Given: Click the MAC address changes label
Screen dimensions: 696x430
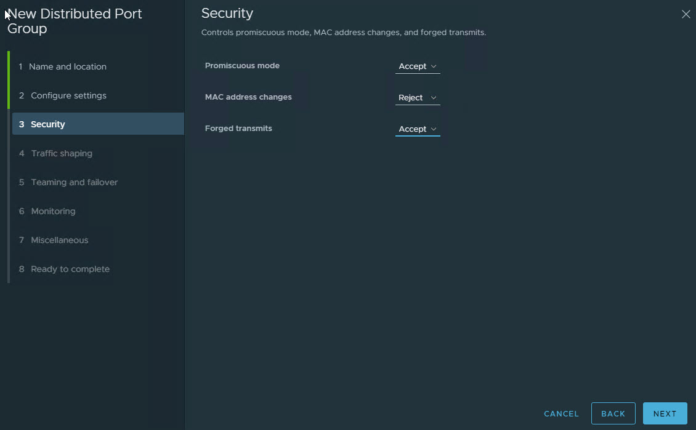Looking at the screenshot, I should [248, 97].
